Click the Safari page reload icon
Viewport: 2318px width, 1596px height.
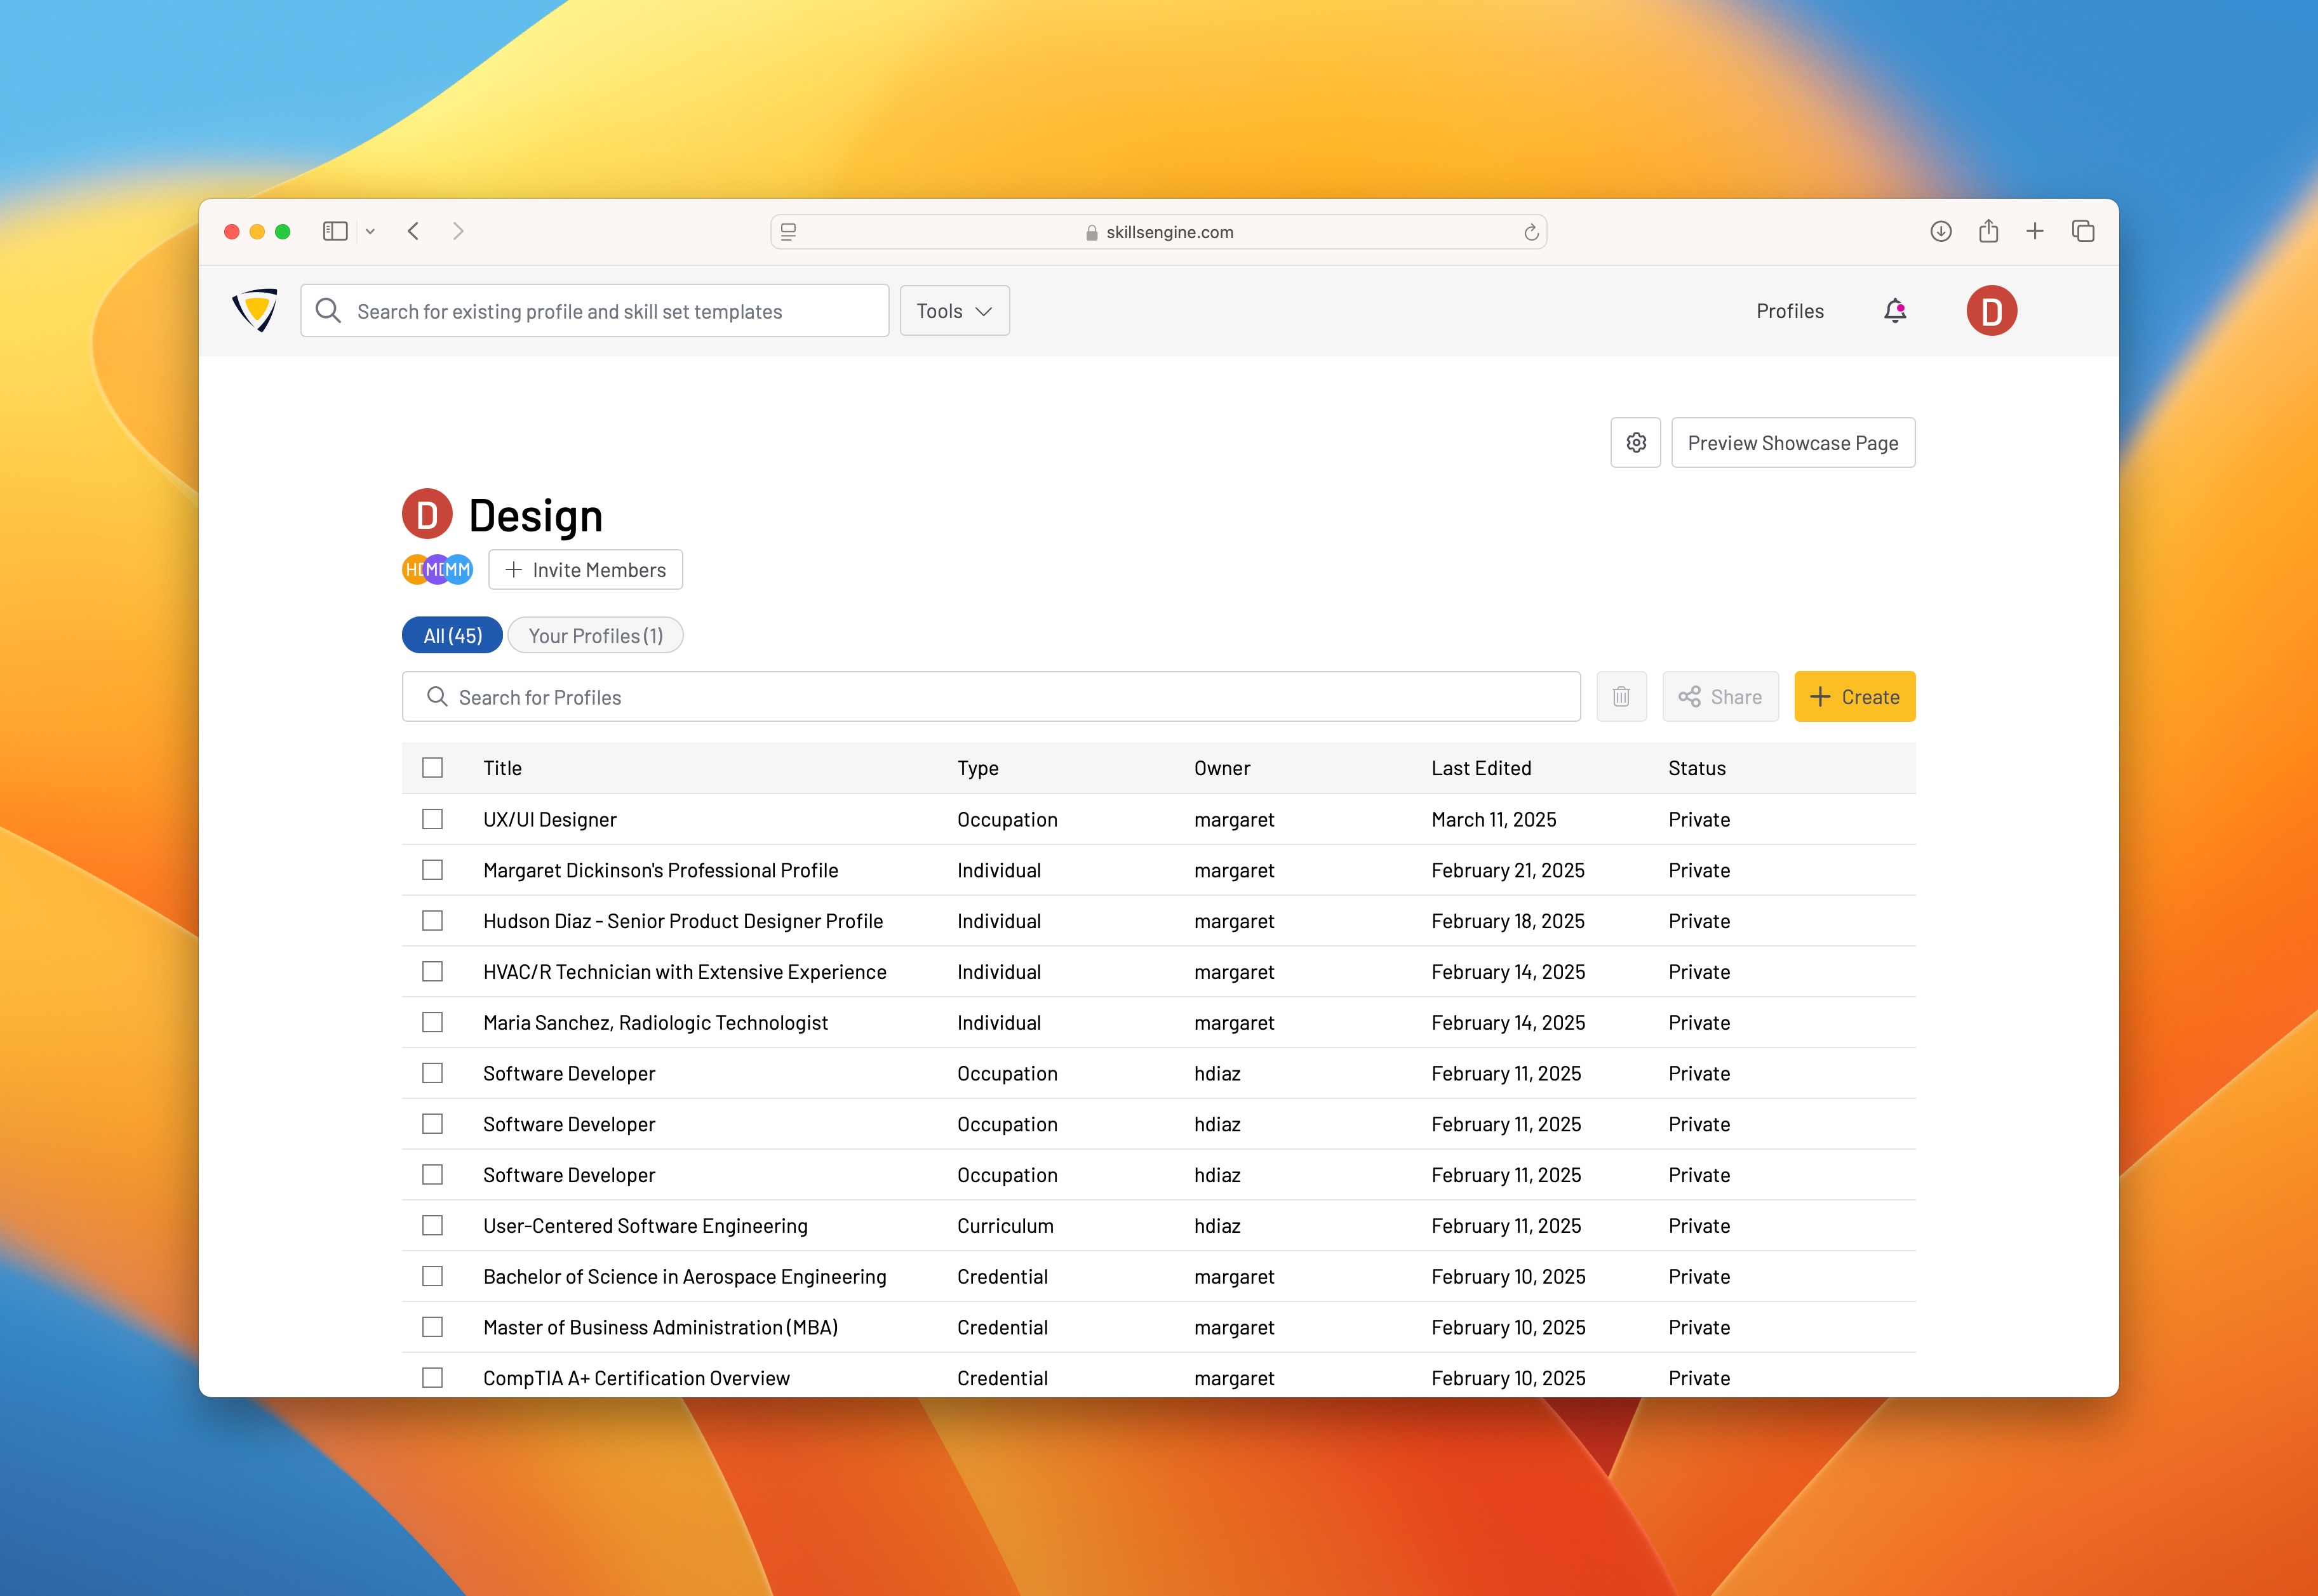pos(1530,232)
